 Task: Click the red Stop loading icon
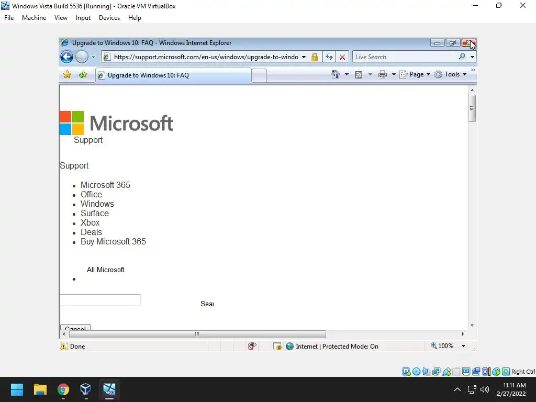342,57
